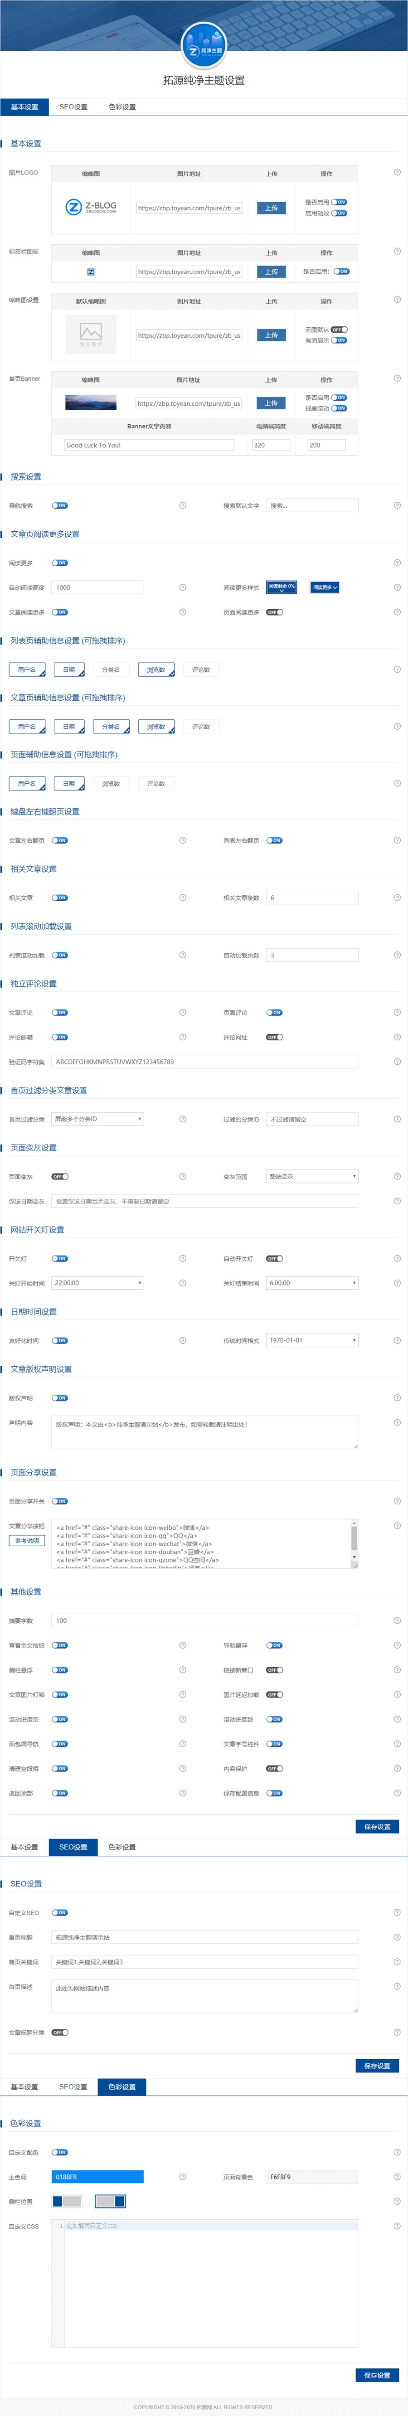
Task: Switch to the top SEO设置 tab
Action: 73,107
